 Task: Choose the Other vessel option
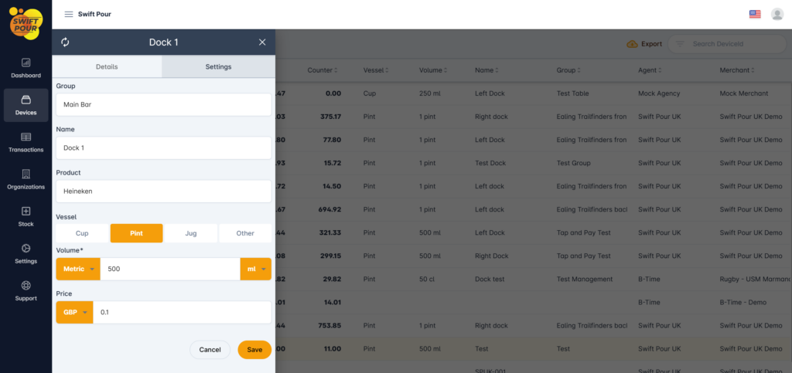(x=245, y=233)
